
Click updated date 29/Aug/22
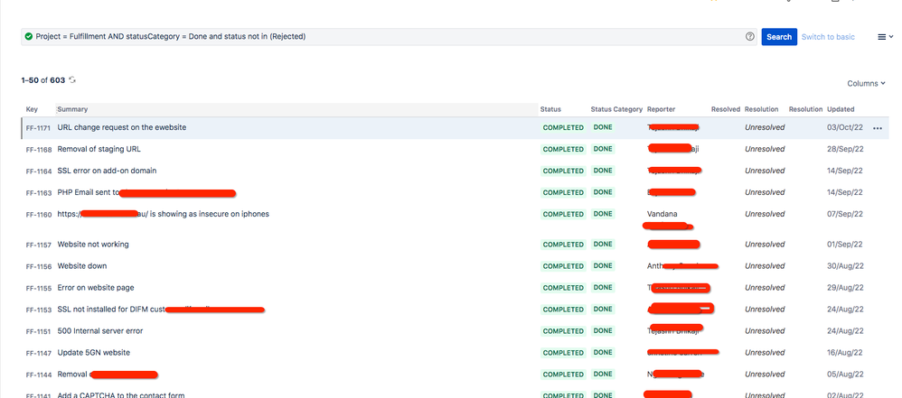[x=845, y=287]
